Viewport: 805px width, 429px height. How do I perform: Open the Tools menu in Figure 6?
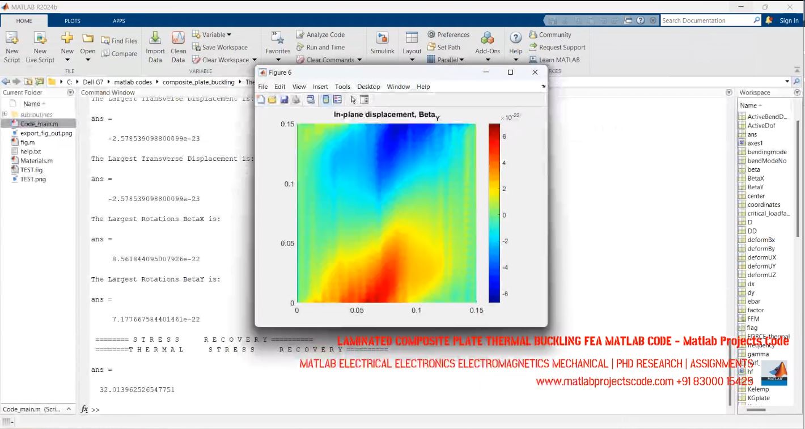click(x=342, y=86)
